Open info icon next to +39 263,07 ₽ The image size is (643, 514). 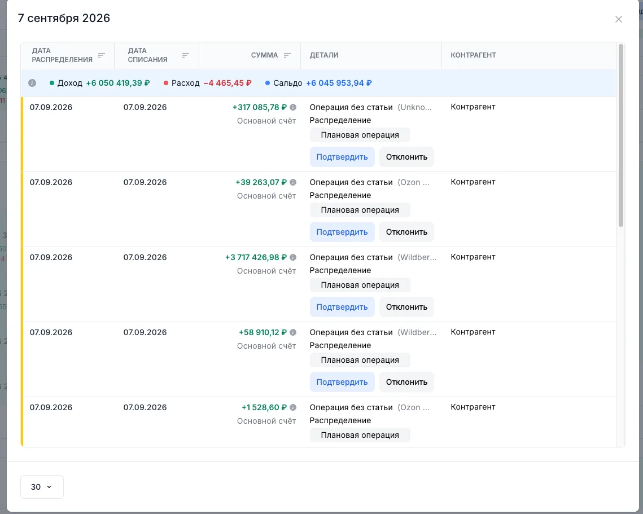[293, 182]
